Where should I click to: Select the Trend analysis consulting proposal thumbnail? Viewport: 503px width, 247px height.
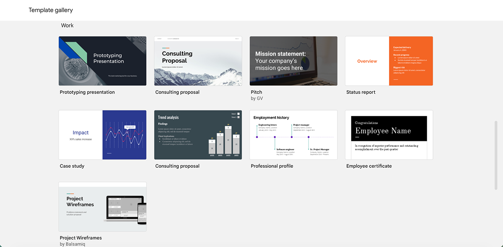click(198, 135)
